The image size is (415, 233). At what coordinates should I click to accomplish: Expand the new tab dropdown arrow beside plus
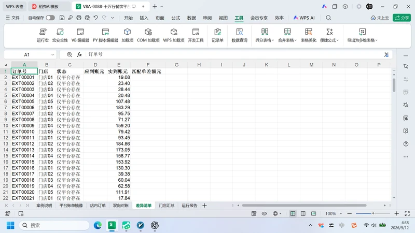click(162, 6)
